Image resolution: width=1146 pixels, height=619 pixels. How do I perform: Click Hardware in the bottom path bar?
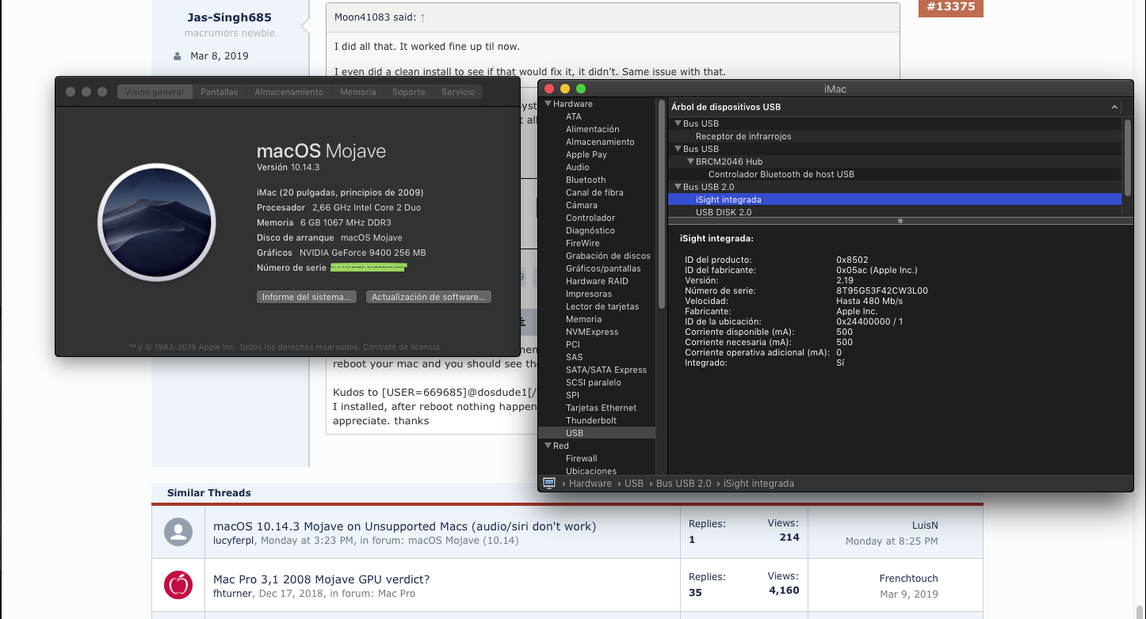(x=590, y=483)
